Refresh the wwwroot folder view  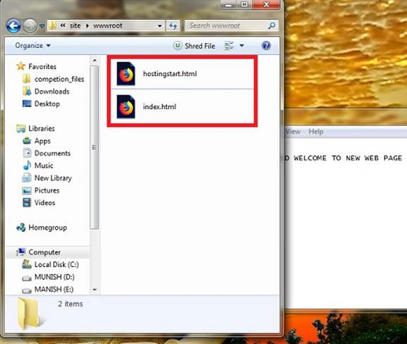click(173, 25)
